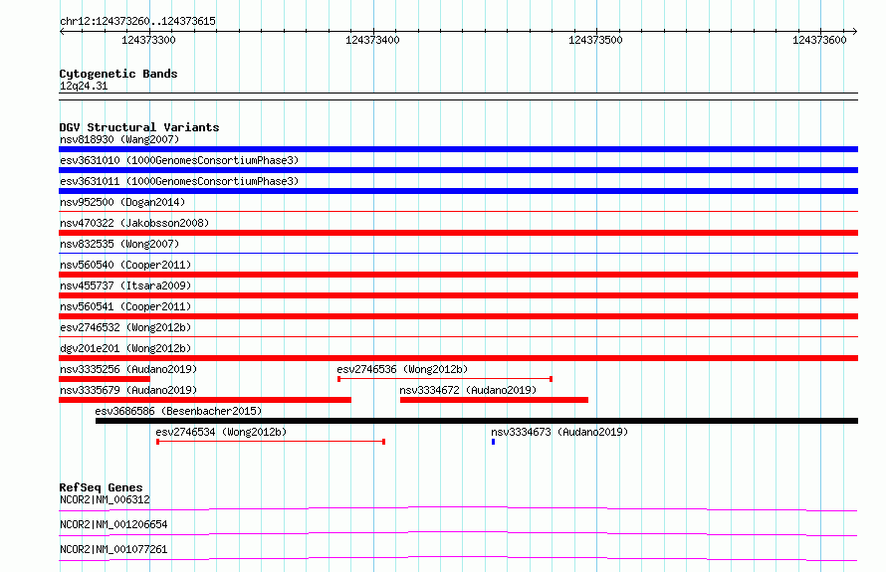
Task: Select the red bar of nsv560540
Action: tap(458, 275)
